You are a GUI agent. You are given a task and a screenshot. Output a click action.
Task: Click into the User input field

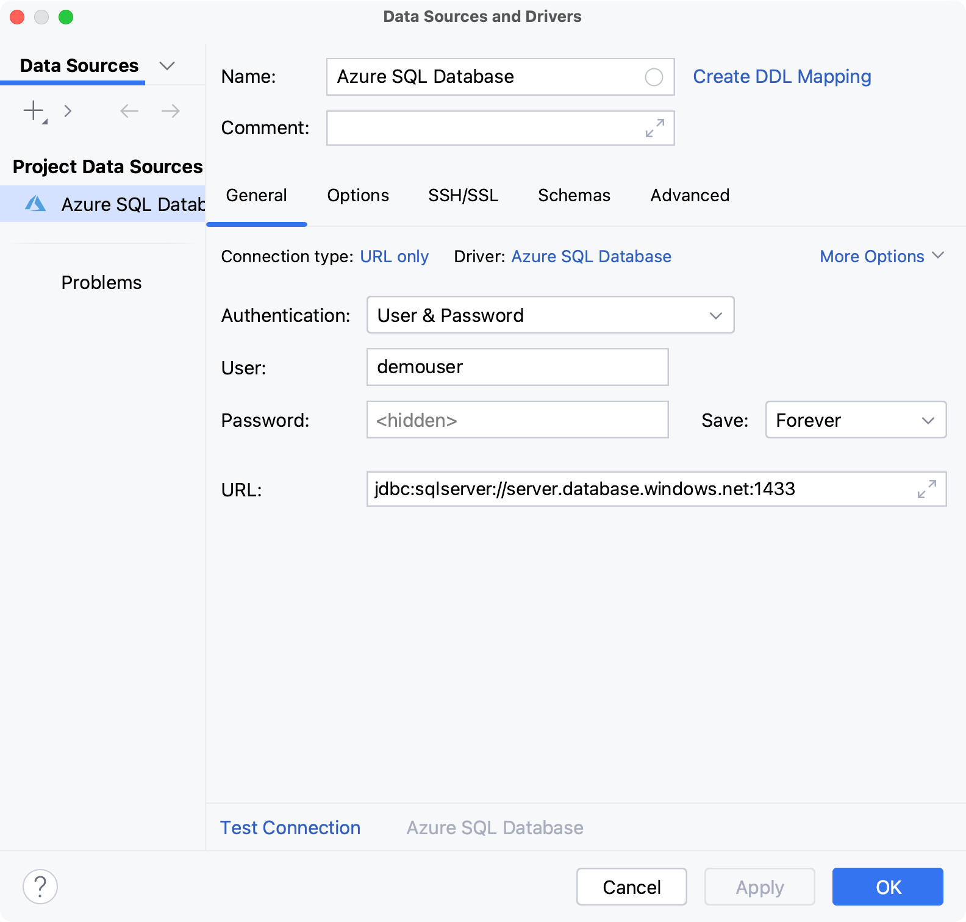[517, 367]
